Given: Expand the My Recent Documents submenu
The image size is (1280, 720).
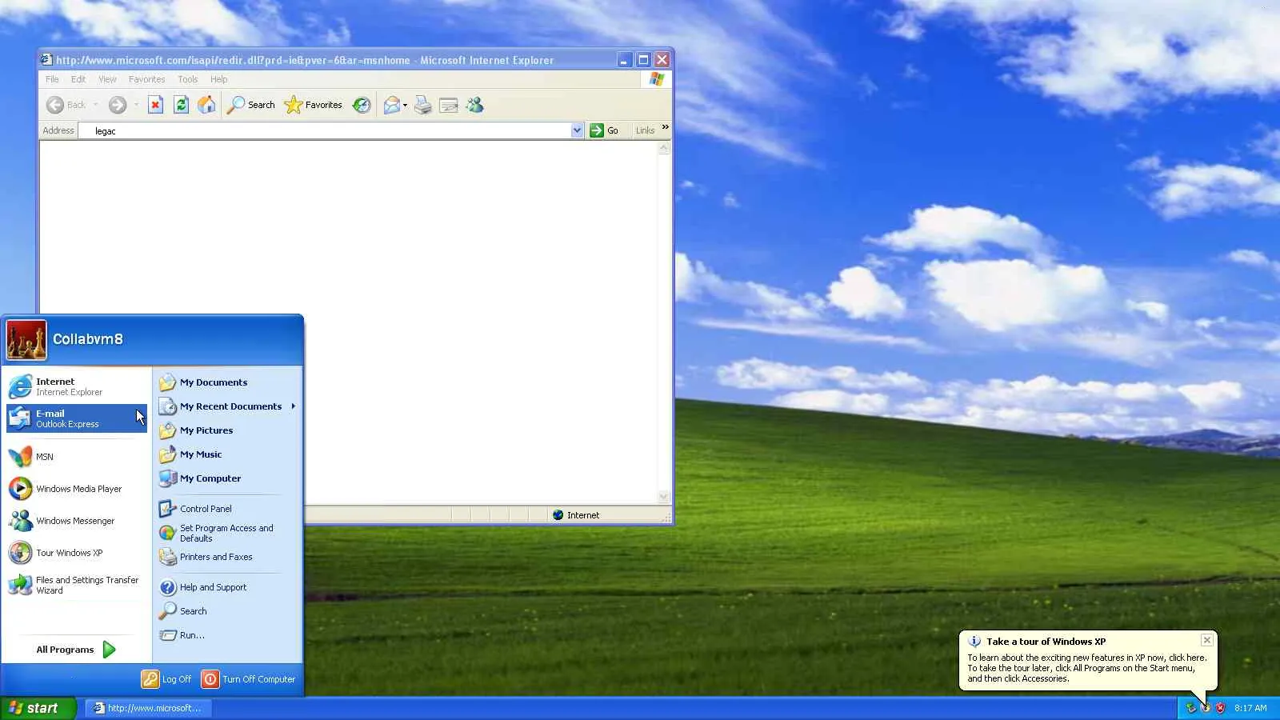Looking at the screenshot, I should click(x=294, y=406).
